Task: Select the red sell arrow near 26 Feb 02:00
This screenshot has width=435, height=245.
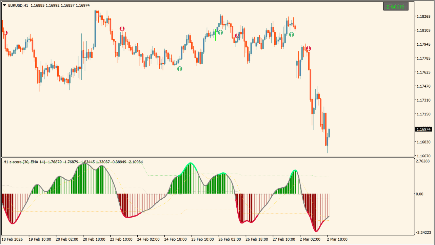Action: [237, 36]
